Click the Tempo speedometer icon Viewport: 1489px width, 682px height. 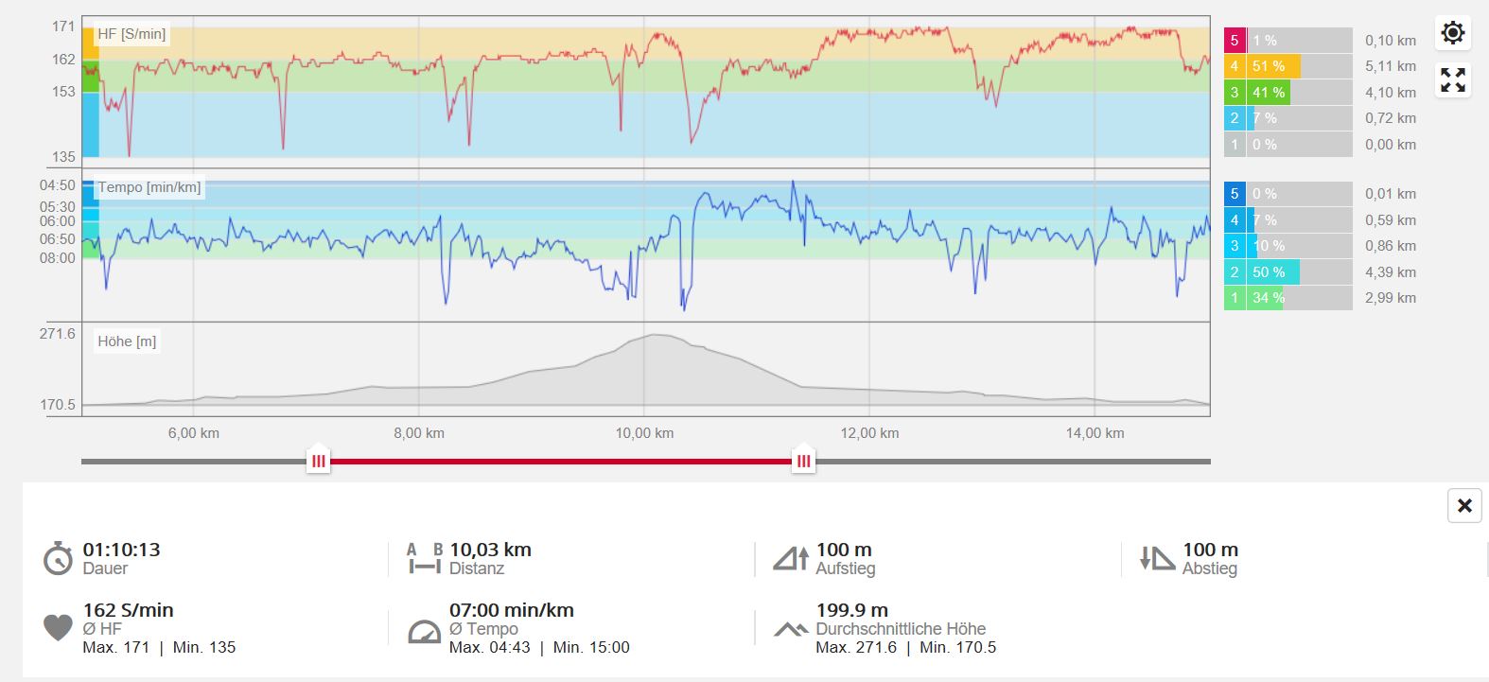pyautogui.click(x=424, y=631)
